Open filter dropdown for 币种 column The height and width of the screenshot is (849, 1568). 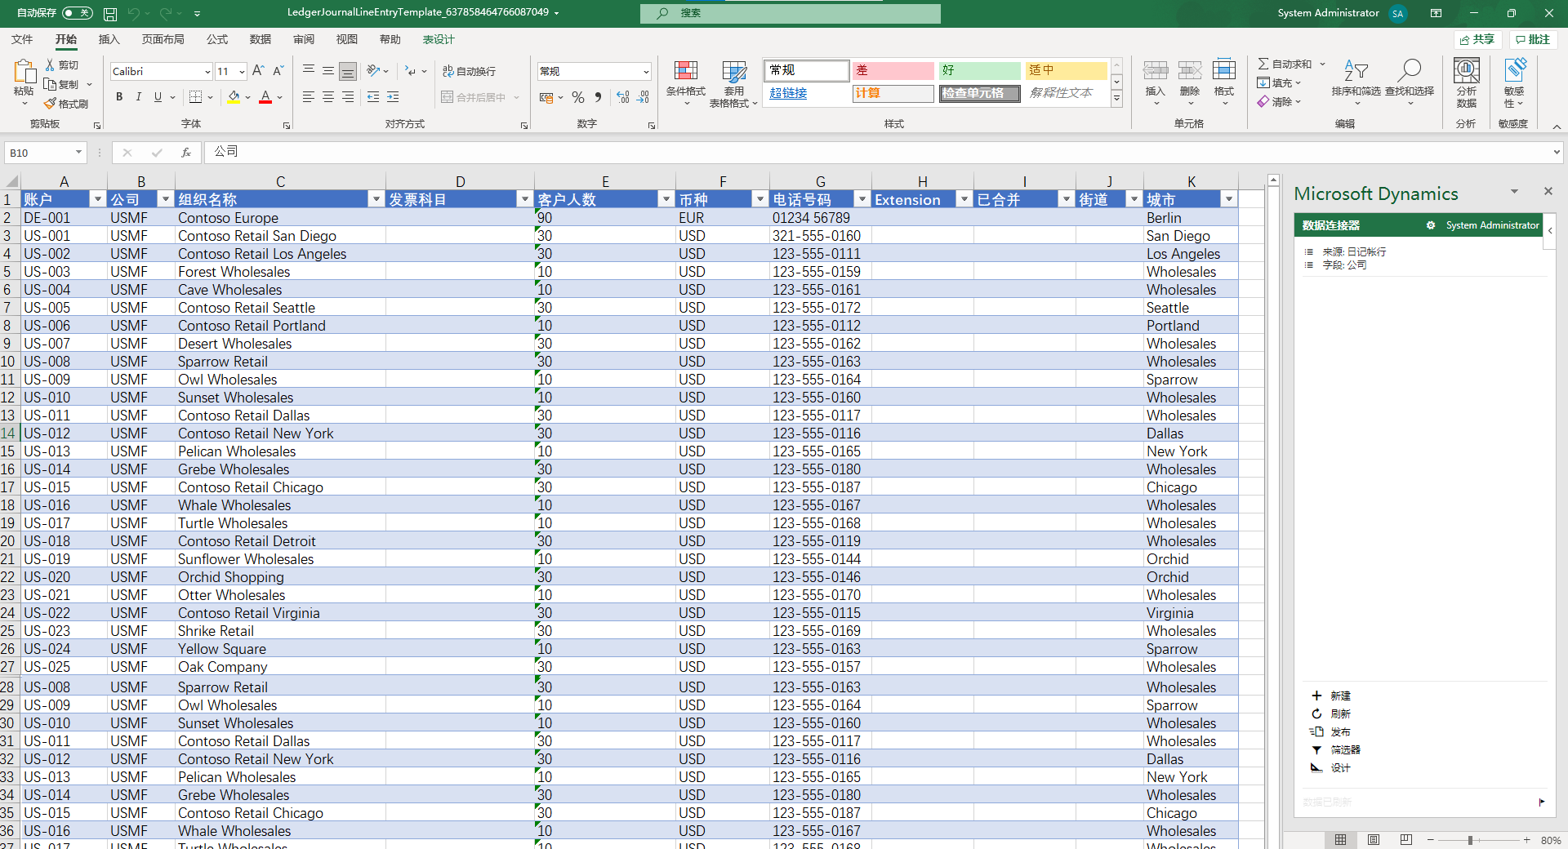tap(760, 200)
